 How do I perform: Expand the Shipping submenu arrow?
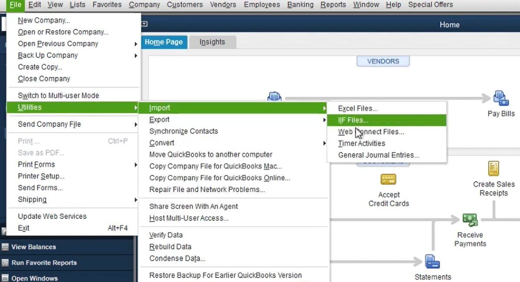tap(136, 199)
